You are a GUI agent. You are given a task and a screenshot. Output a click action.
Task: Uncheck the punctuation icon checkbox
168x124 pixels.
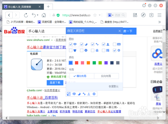(93, 44)
